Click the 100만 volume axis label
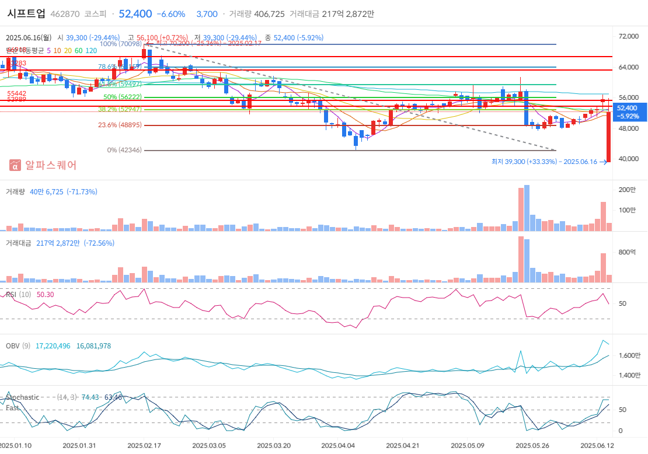Screen dimensions: 648x454 pos(627,210)
